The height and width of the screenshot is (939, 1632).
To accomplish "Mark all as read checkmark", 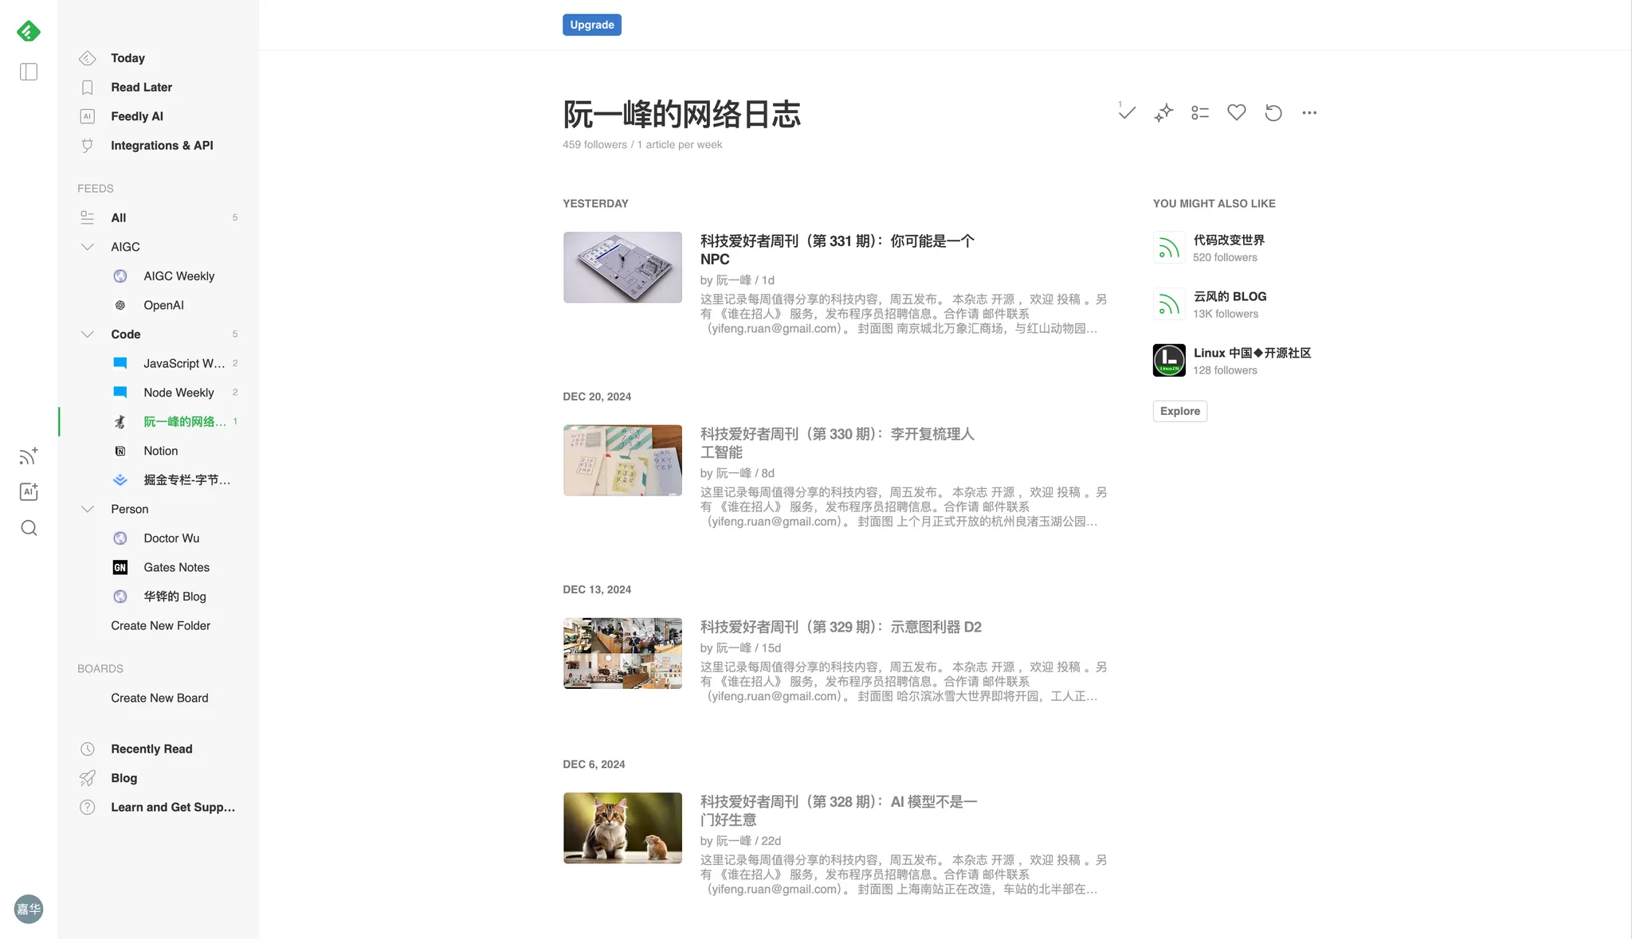I will point(1127,112).
